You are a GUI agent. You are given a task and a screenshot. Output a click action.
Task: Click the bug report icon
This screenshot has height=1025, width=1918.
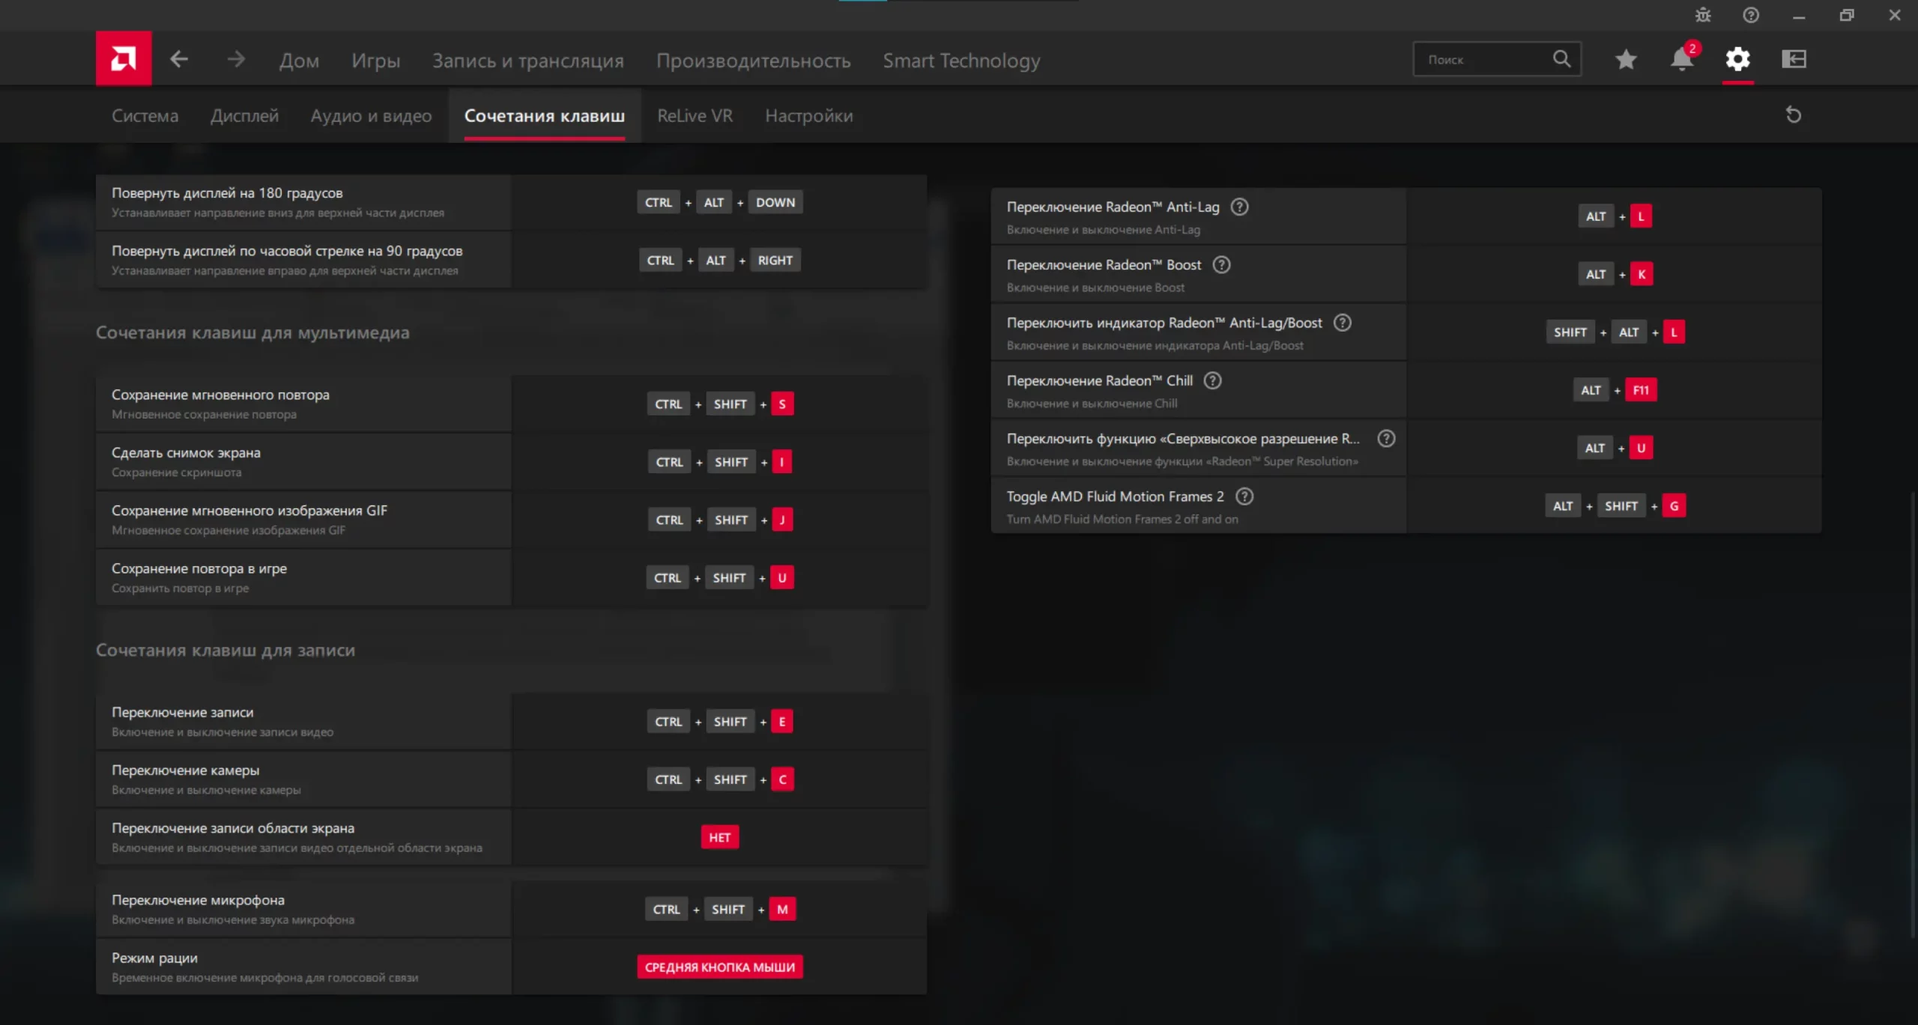(x=1703, y=15)
